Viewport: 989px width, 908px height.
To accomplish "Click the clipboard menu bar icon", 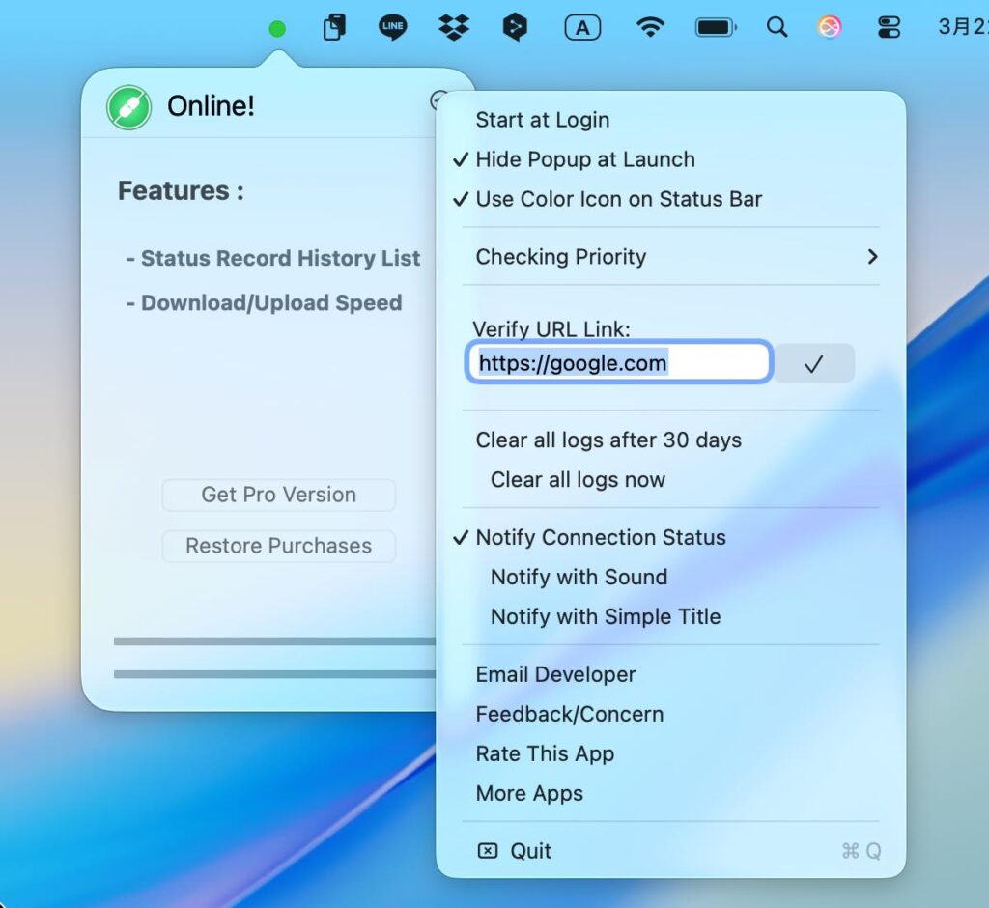I will point(333,27).
